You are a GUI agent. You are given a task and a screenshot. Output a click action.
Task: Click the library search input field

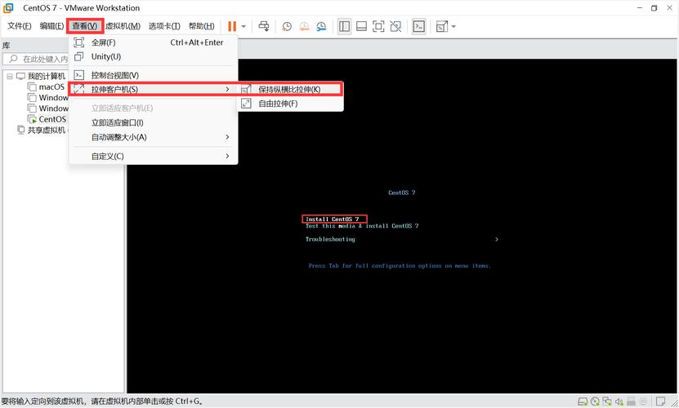[x=35, y=59]
